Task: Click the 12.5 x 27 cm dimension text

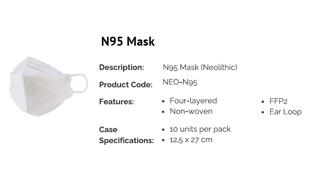Action: point(191,140)
